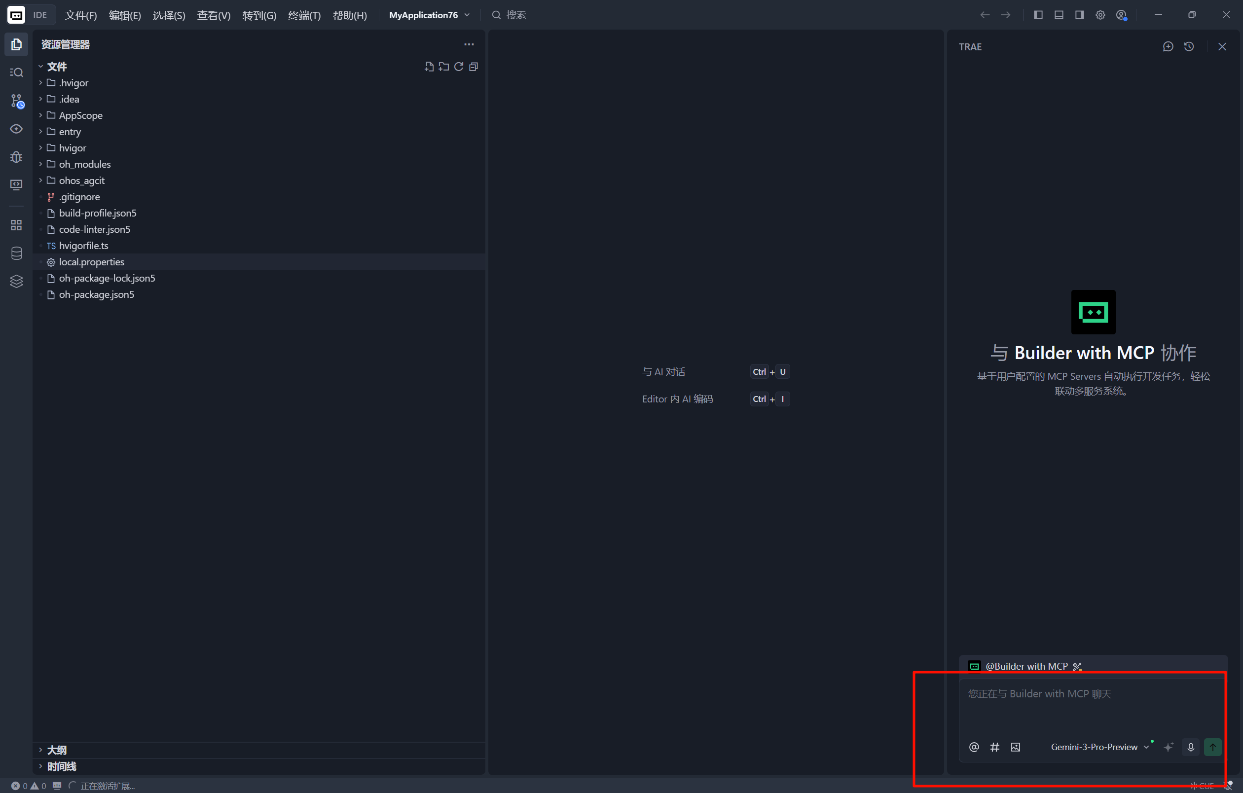Image resolution: width=1243 pixels, height=793 pixels.
Task: Start new chat in TRAE panel
Action: click(1168, 46)
